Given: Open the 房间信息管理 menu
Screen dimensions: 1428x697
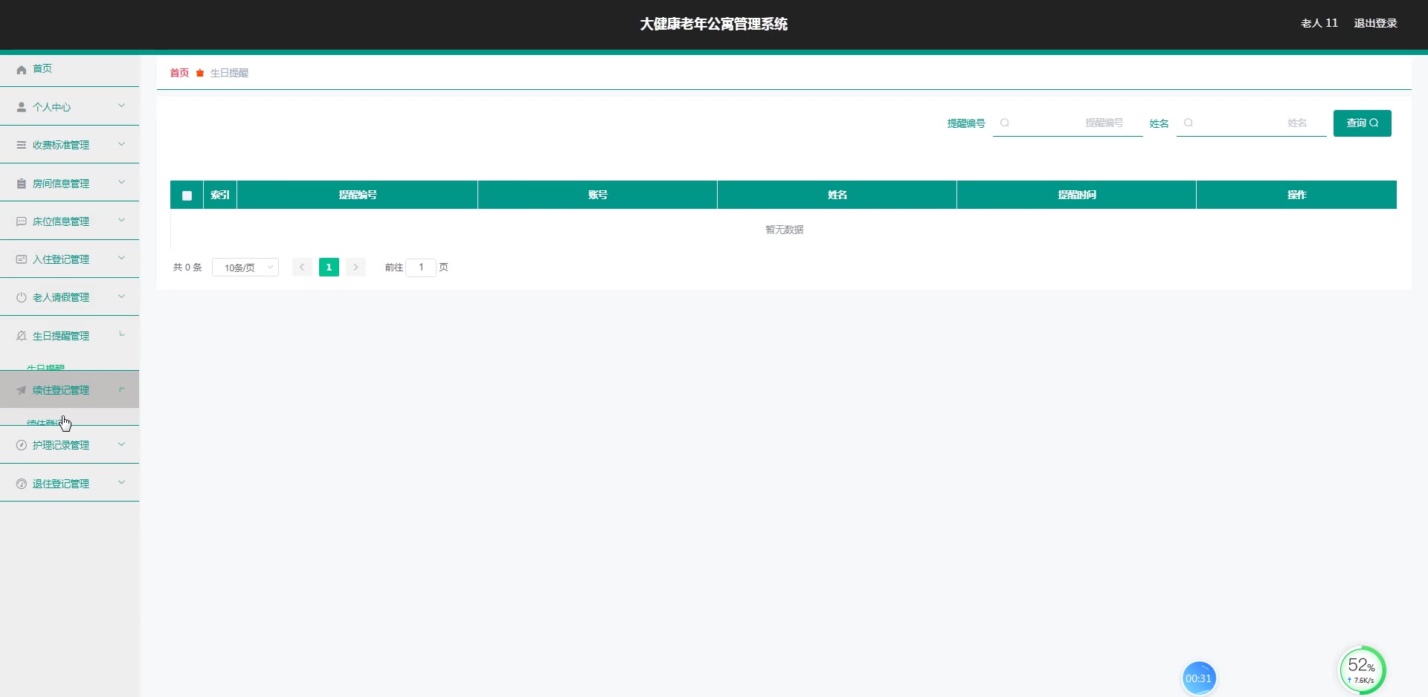Looking at the screenshot, I should tap(69, 183).
